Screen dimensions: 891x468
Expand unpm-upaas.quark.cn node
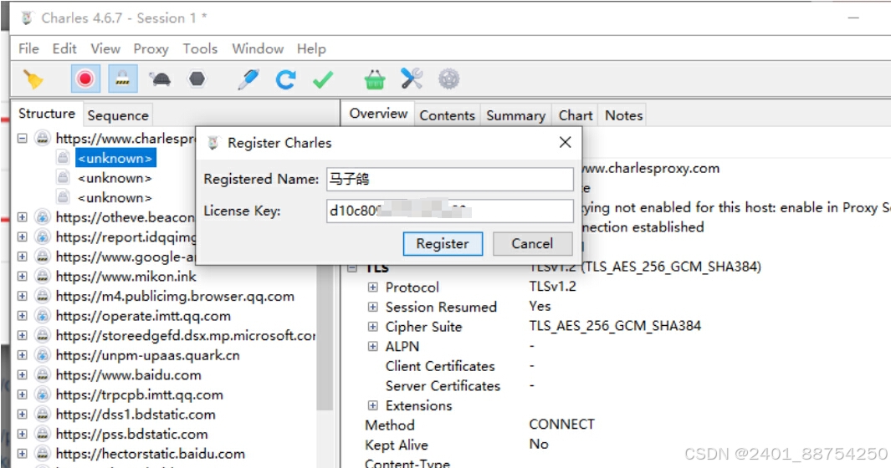22,355
